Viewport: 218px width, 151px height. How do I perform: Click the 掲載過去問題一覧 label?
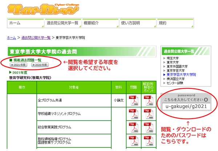click(x=27, y=60)
